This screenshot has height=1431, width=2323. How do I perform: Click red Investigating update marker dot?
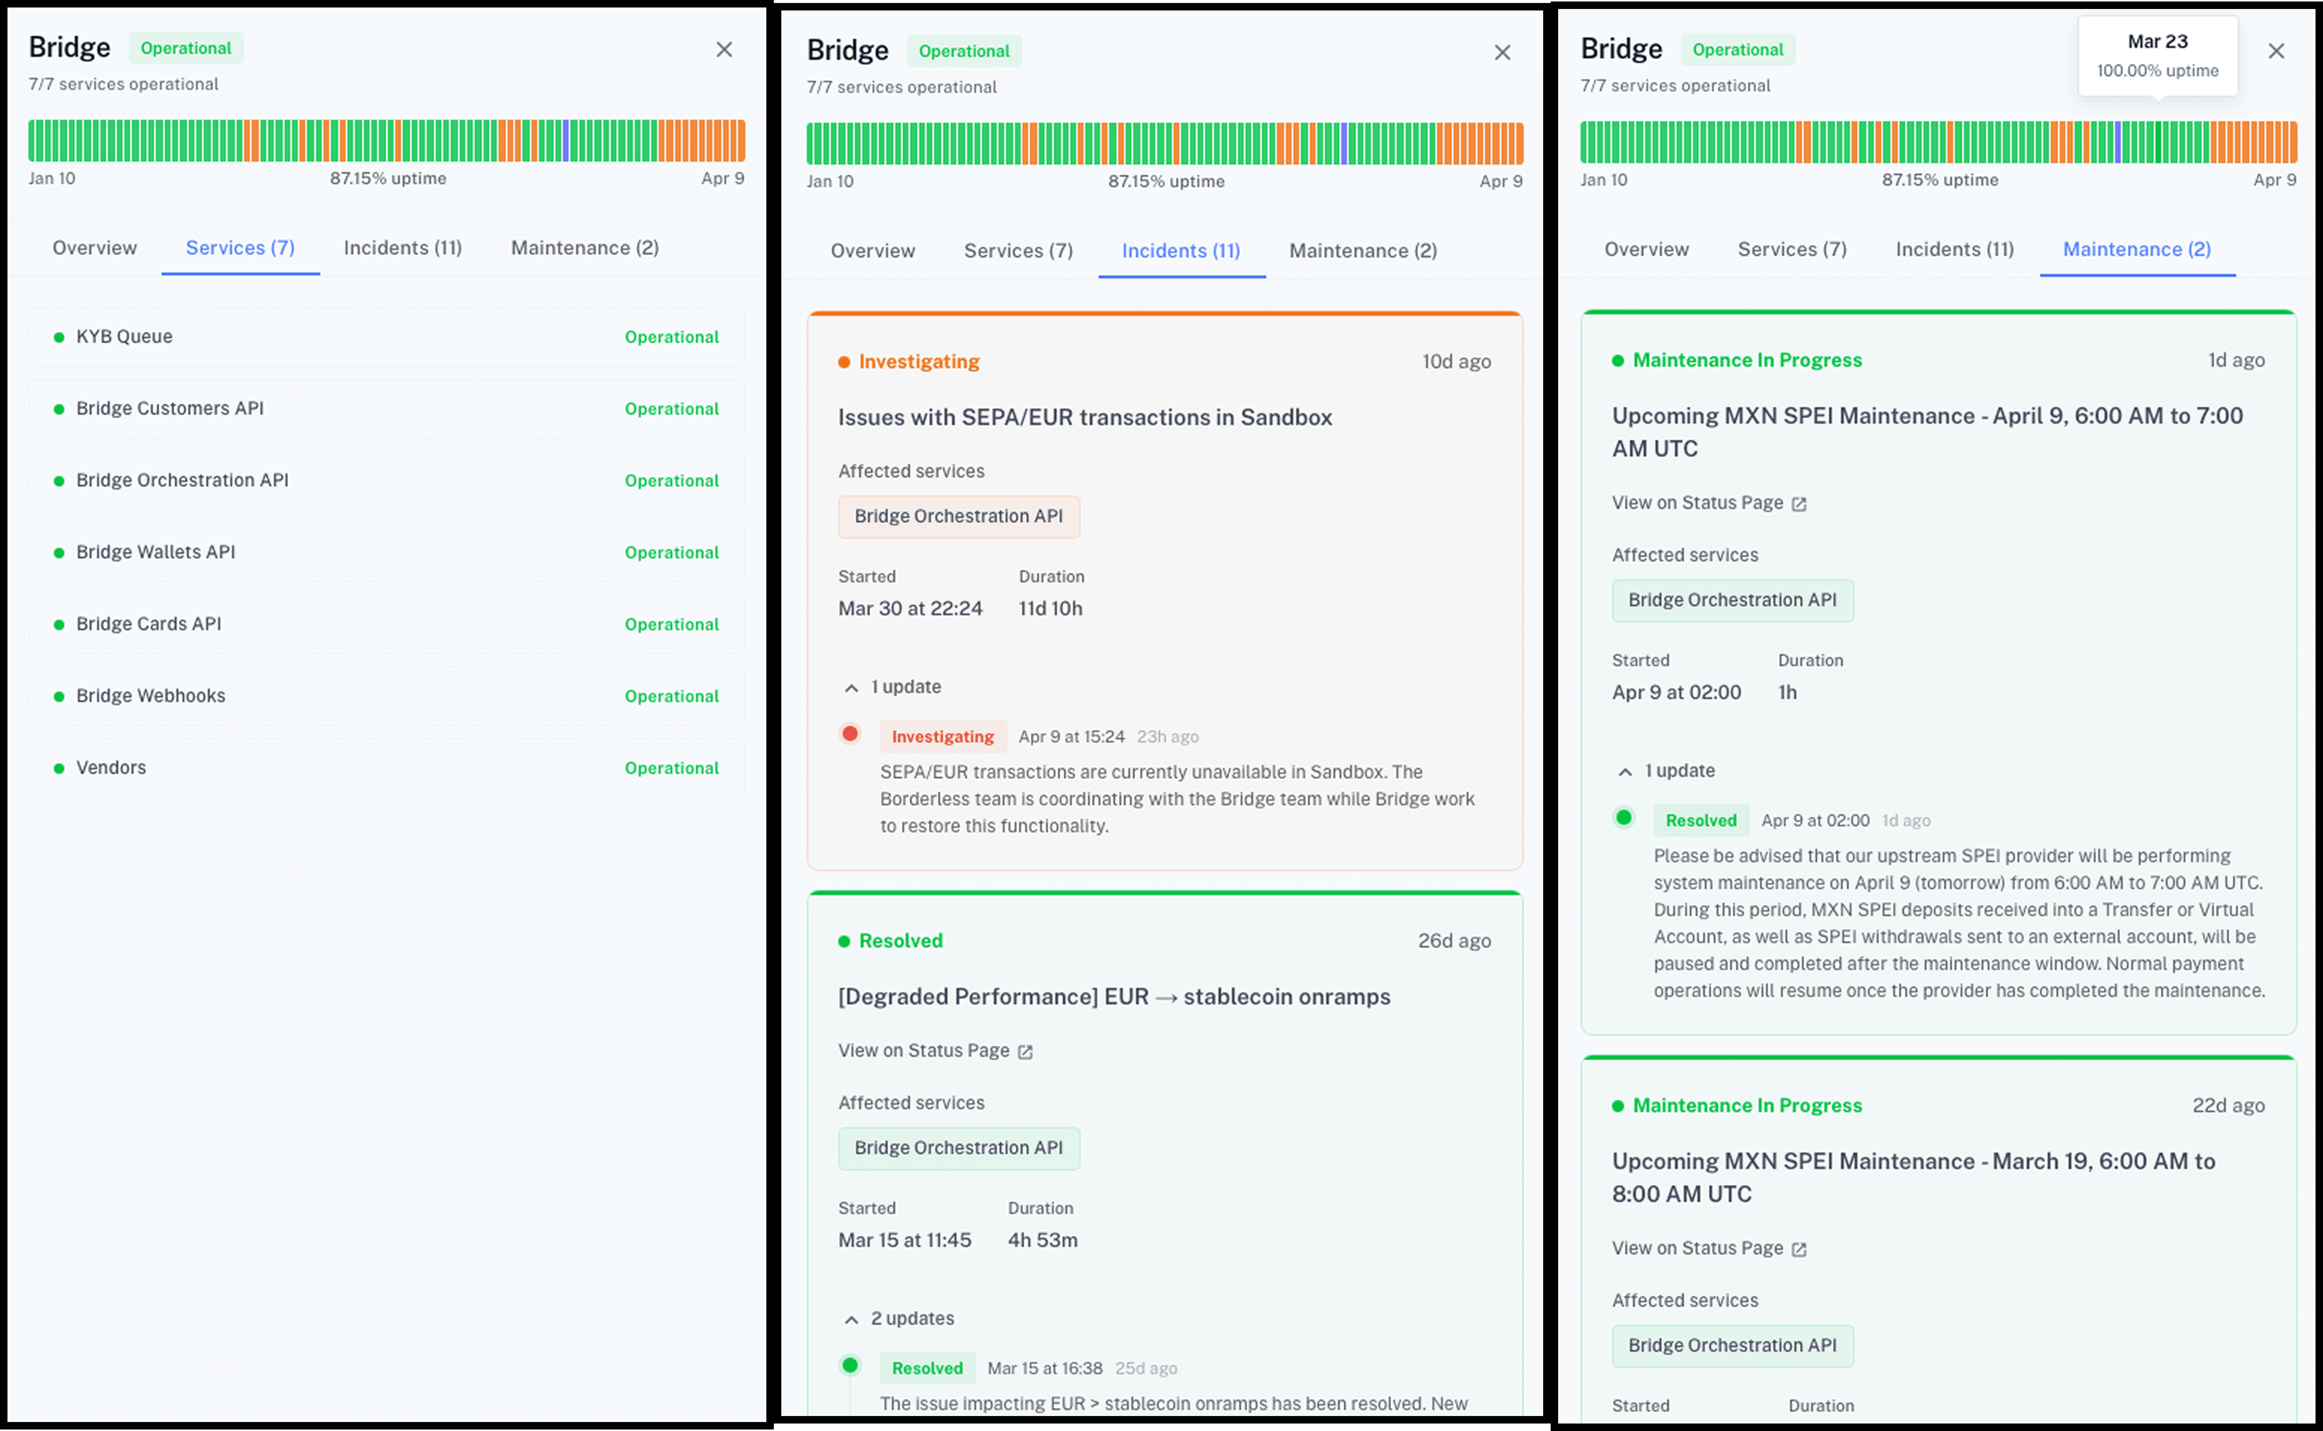point(850,733)
